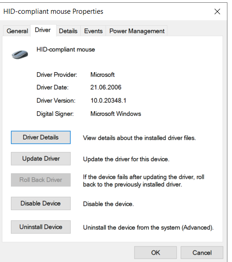Click the 'Disable the device.' description
232x262 pixels.
(108, 204)
